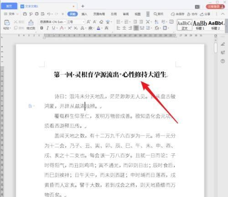The height and width of the screenshot is (197, 228).
Task: Click the Distributed alignment icon
Action: coord(142,28)
